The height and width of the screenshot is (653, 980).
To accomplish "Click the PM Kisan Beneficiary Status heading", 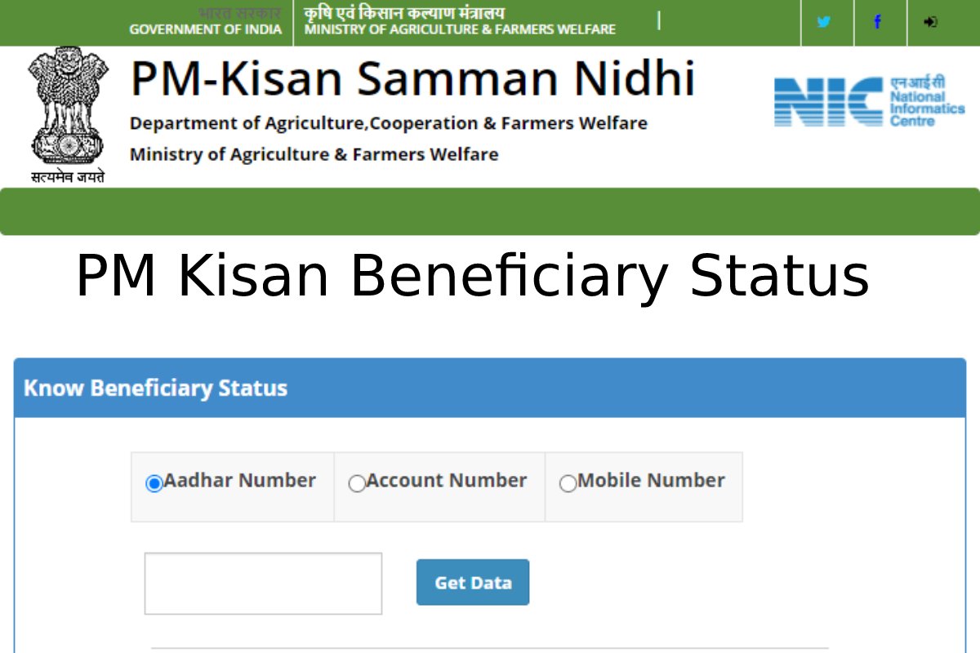I will pyautogui.click(x=472, y=277).
